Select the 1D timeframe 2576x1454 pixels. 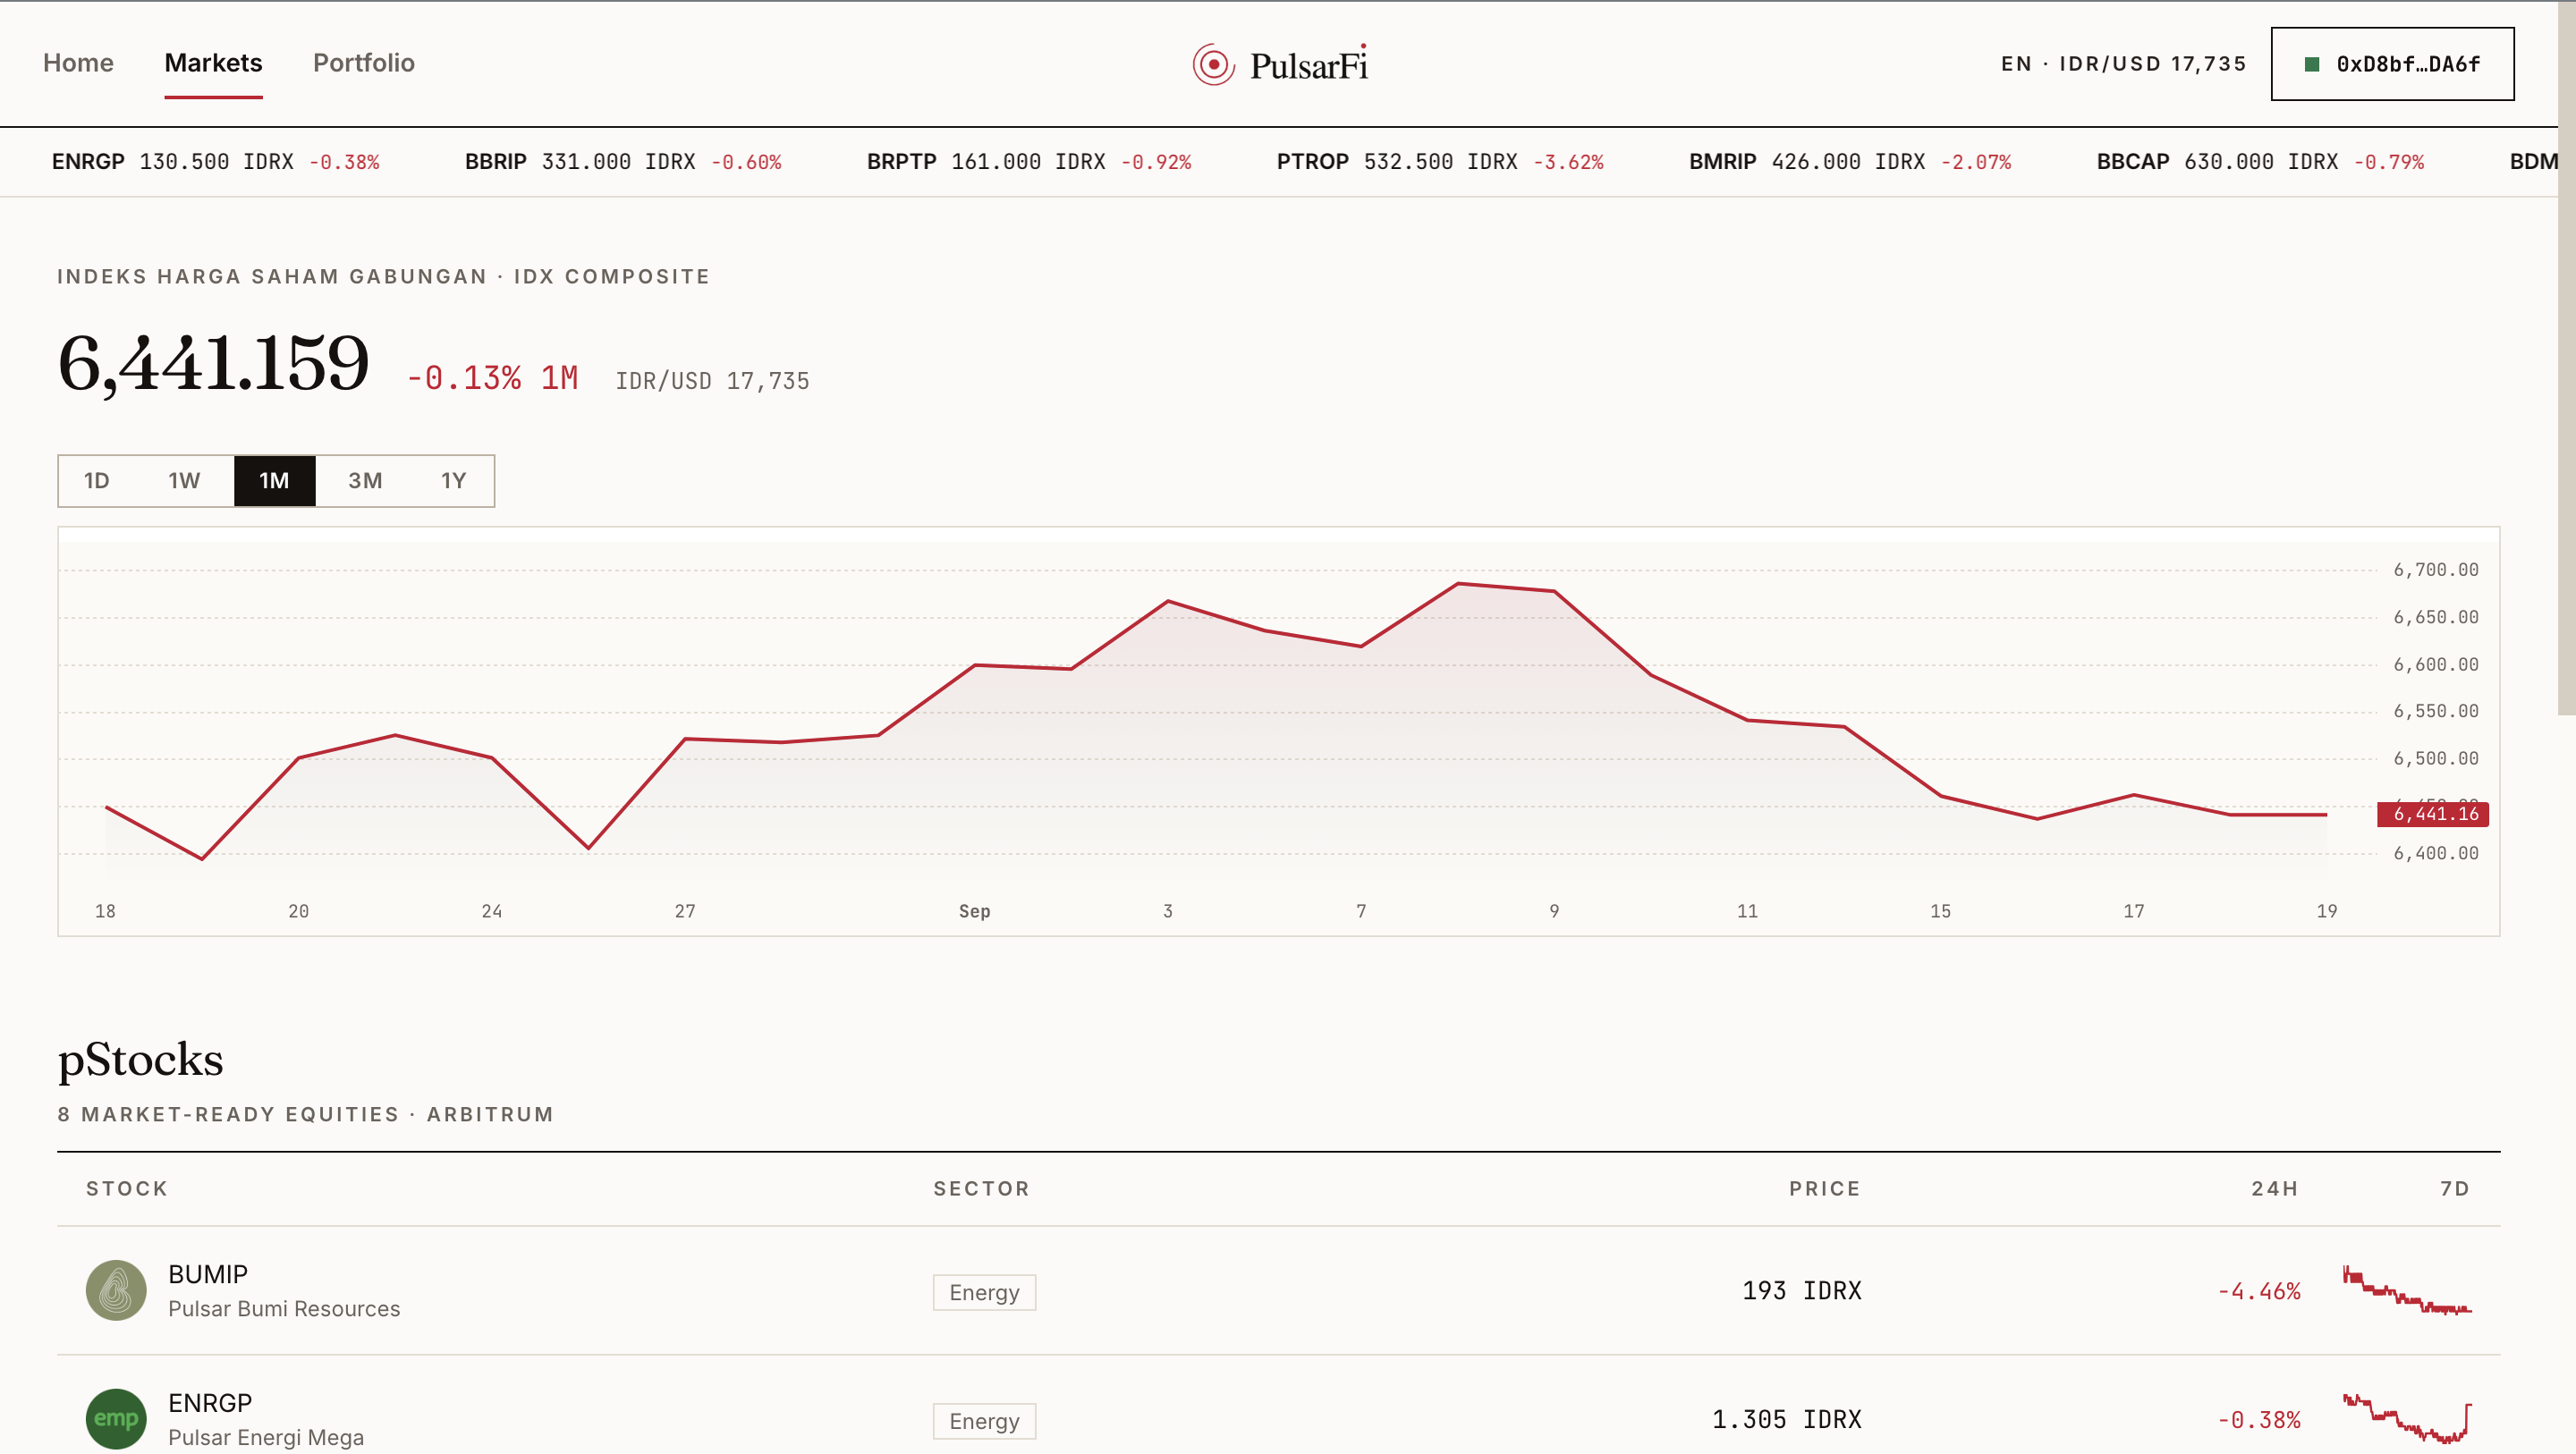pyautogui.click(x=96, y=481)
